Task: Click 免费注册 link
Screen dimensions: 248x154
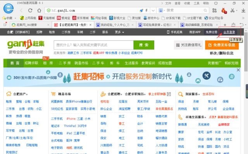Action: point(212,32)
